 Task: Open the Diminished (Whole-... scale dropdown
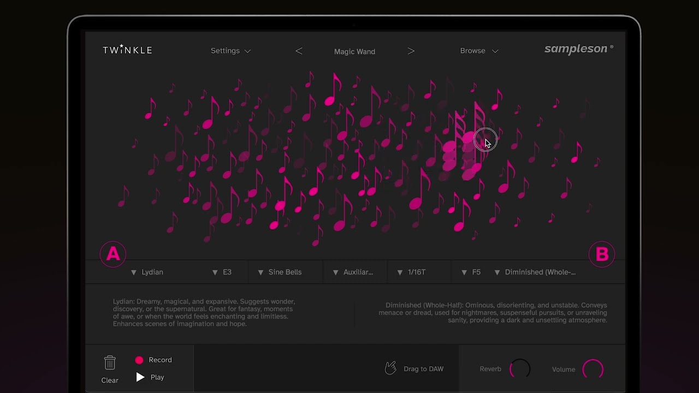coord(535,272)
